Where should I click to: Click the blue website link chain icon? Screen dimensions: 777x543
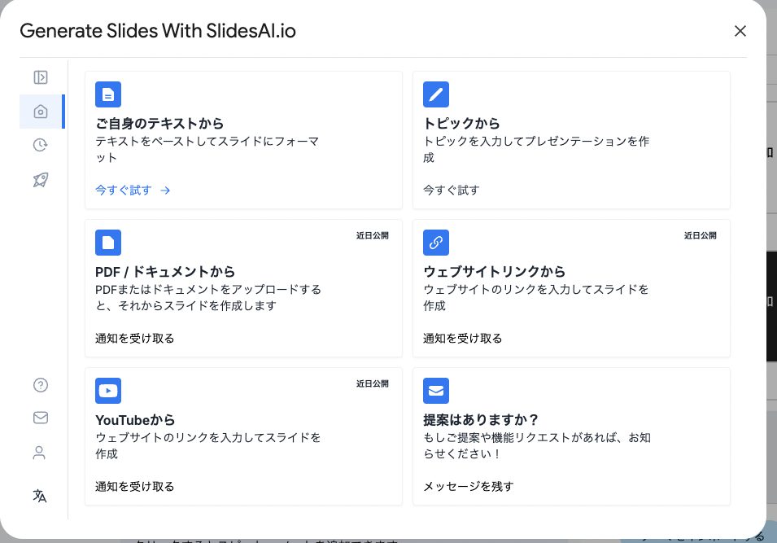pos(436,243)
